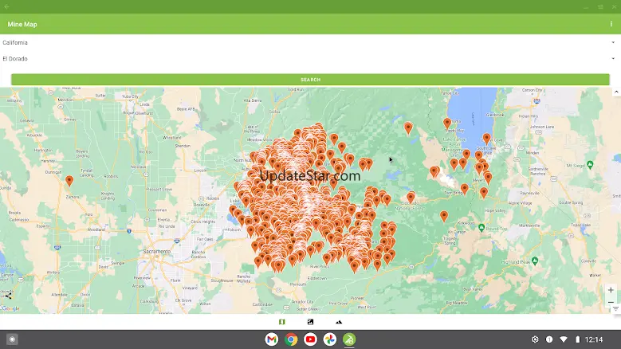Open the 12:14 clock status area
The width and height of the screenshot is (621, 349).
594,339
